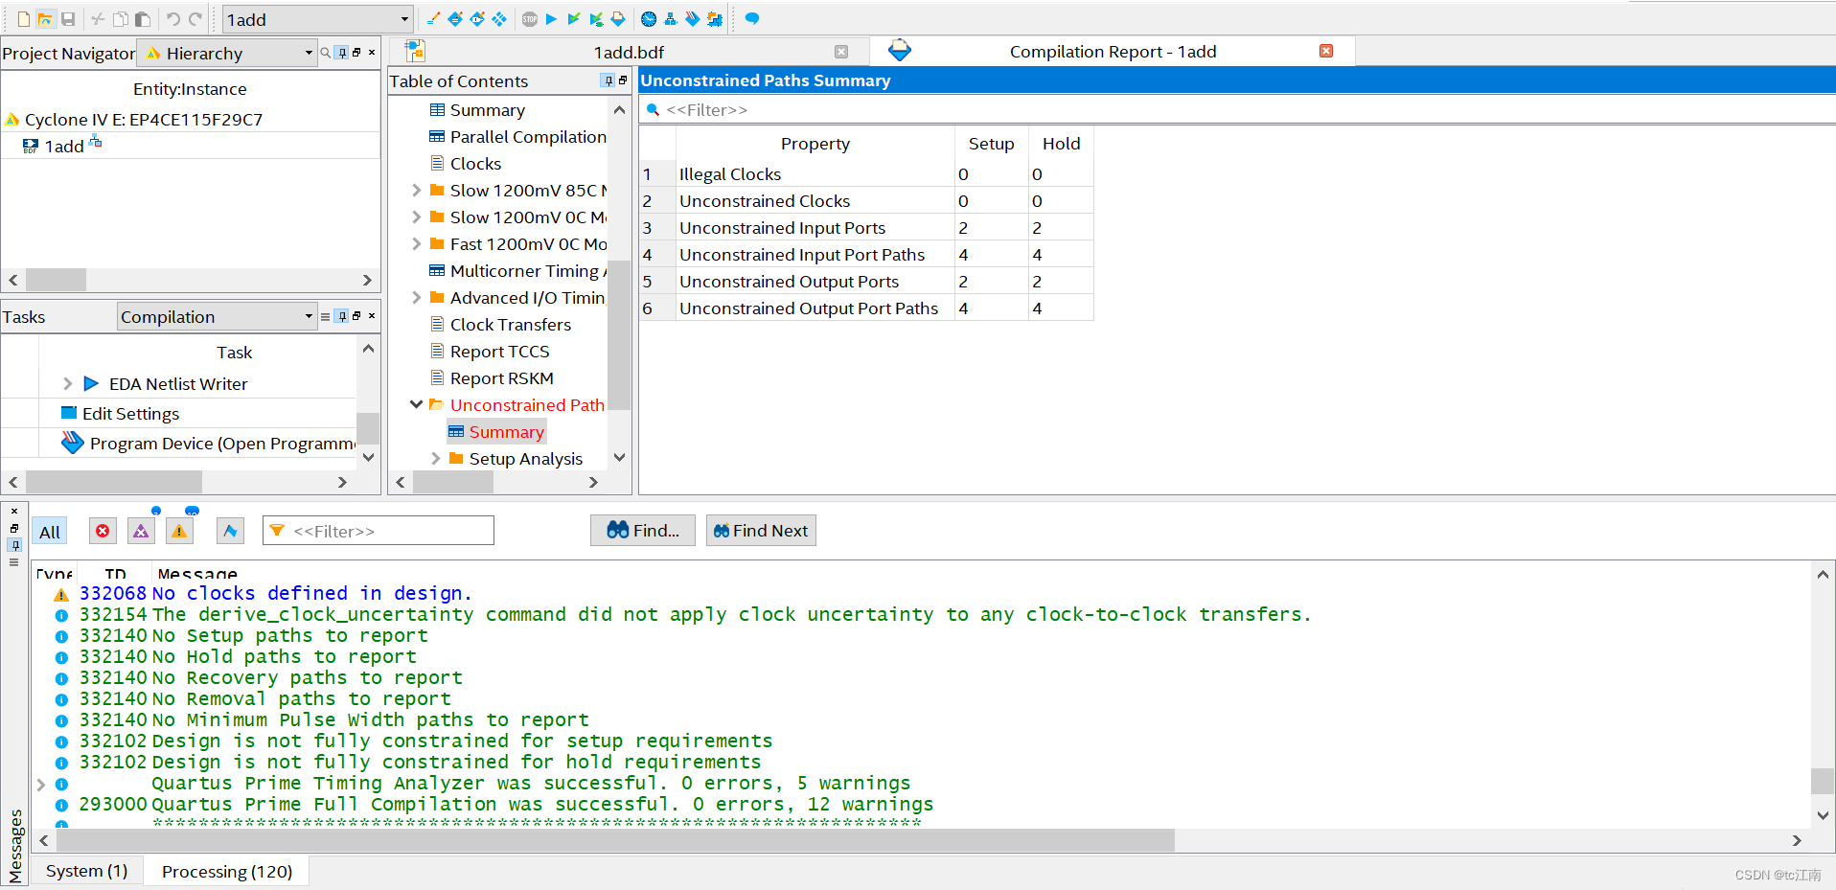Viewport: 1836px width, 890px height.
Task: Switch to Compilation Report - 1add tab
Action: click(x=1113, y=52)
